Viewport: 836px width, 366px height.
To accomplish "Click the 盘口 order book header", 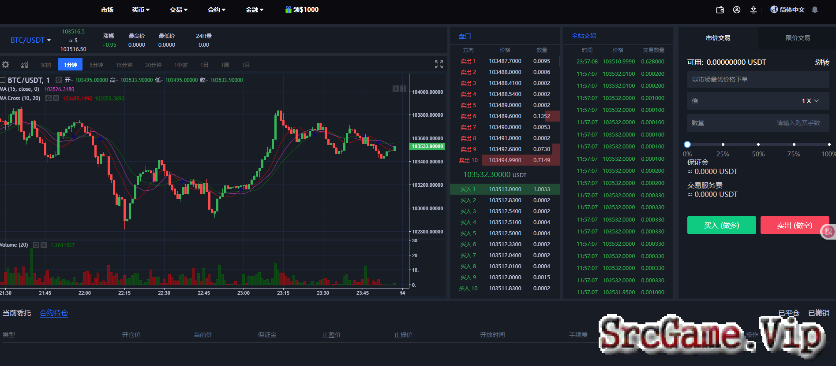I will (x=465, y=36).
